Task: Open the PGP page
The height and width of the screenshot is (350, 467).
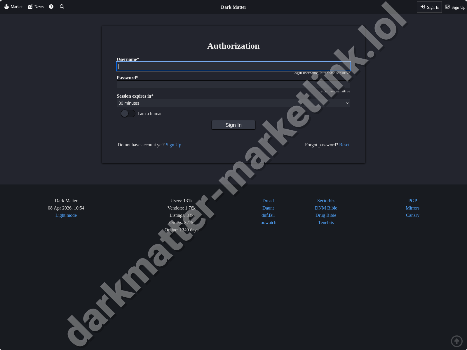Action: pyautogui.click(x=412, y=200)
